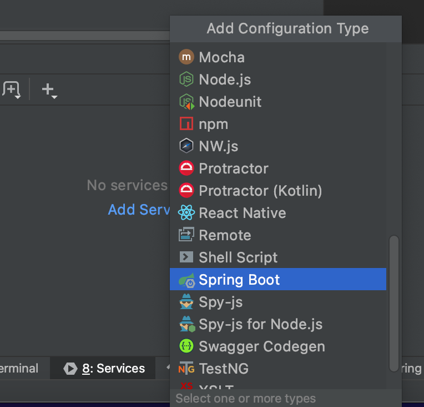Choose the Protractor (Kotlin) entry
Image resolution: width=424 pixels, height=407 pixels.
tap(260, 191)
